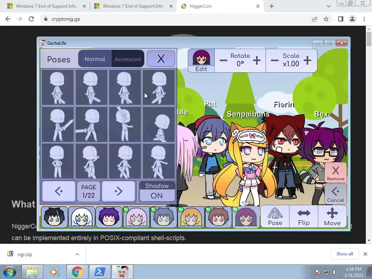
Task: Open the Chrome three-dot menu
Action: pyautogui.click(x=364, y=19)
